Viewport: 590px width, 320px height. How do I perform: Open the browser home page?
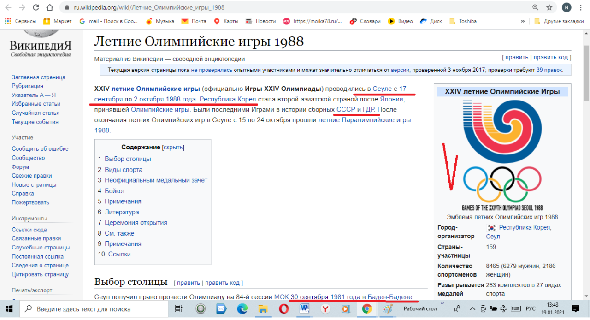50,8
